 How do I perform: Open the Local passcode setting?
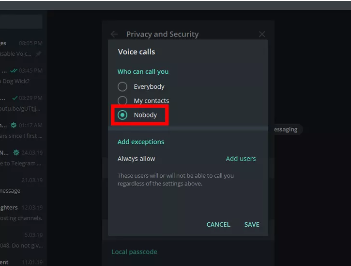134,252
